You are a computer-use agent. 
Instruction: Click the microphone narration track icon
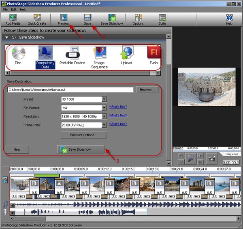pyautogui.click(x=5, y=212)
